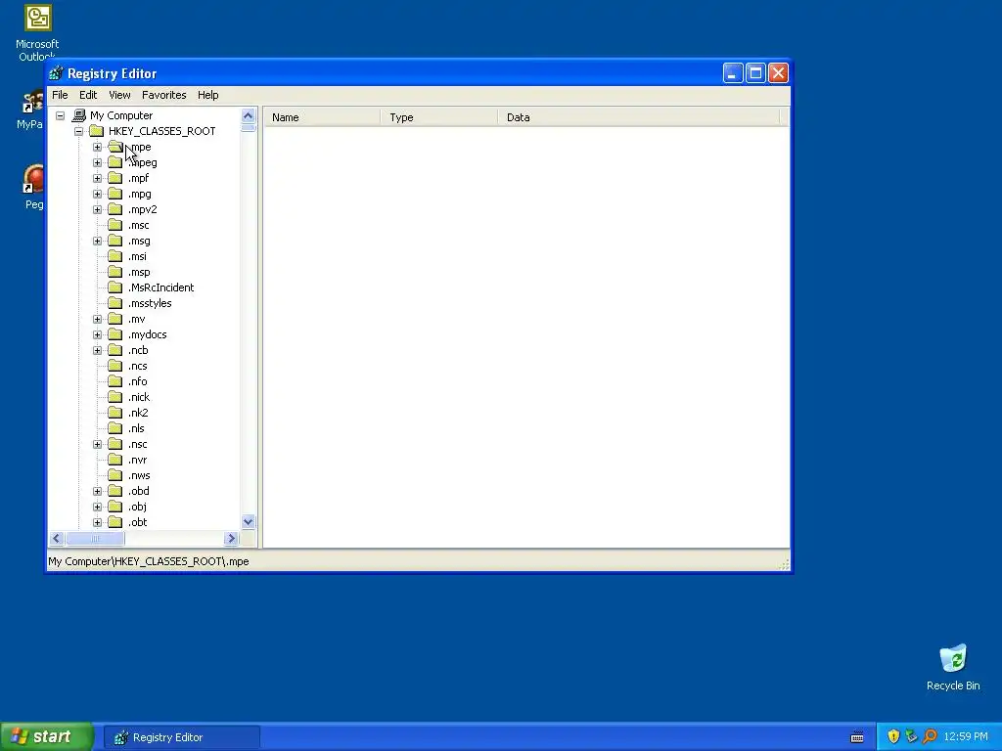1002x751 pixels.
Task: Select the .obj key label
Action: coord(137,507)
